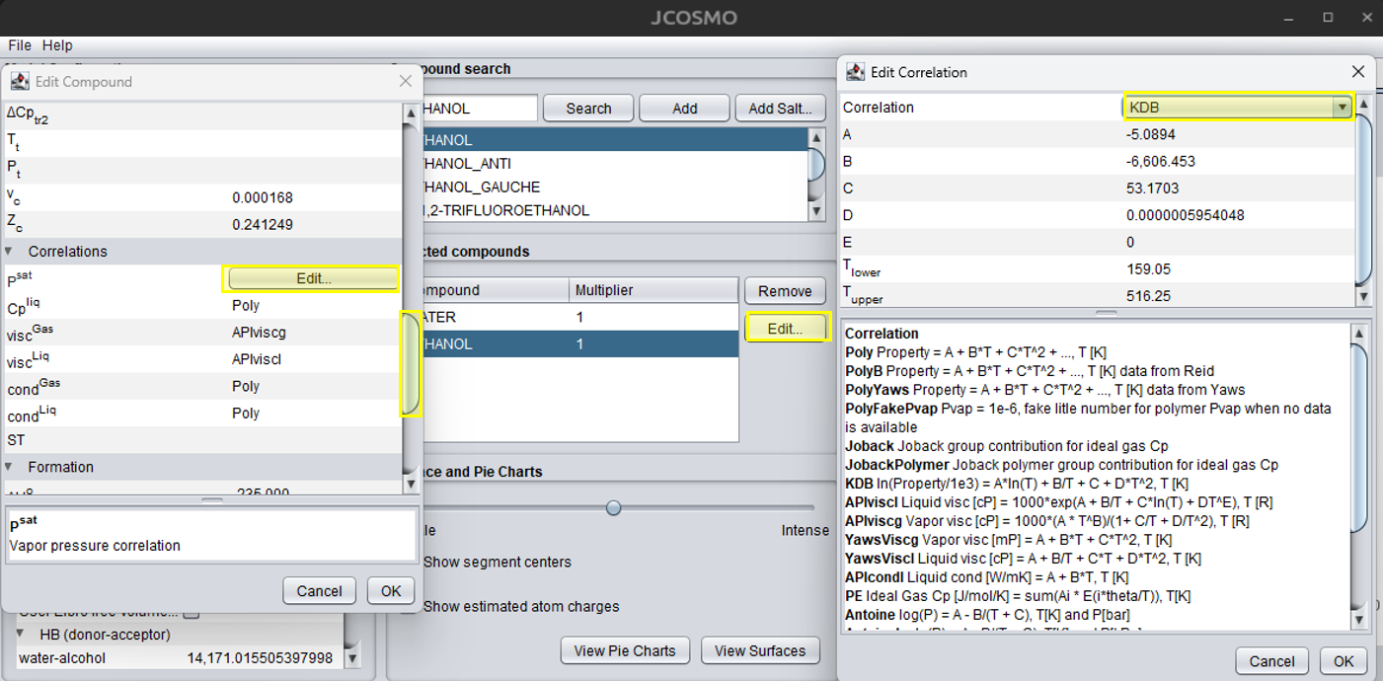1383x681 pixels.
Task: Click the Edit Correlation window icon
Action: pyautogui.click(x=855, y=72)
